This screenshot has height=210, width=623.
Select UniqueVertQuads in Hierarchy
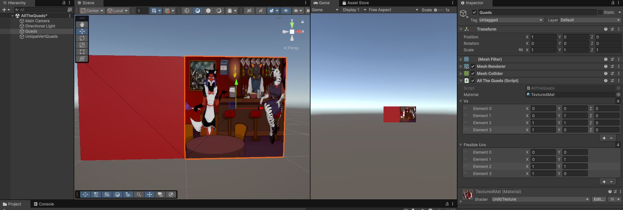(41, 36)
